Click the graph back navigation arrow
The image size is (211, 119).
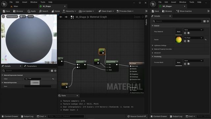61,17
